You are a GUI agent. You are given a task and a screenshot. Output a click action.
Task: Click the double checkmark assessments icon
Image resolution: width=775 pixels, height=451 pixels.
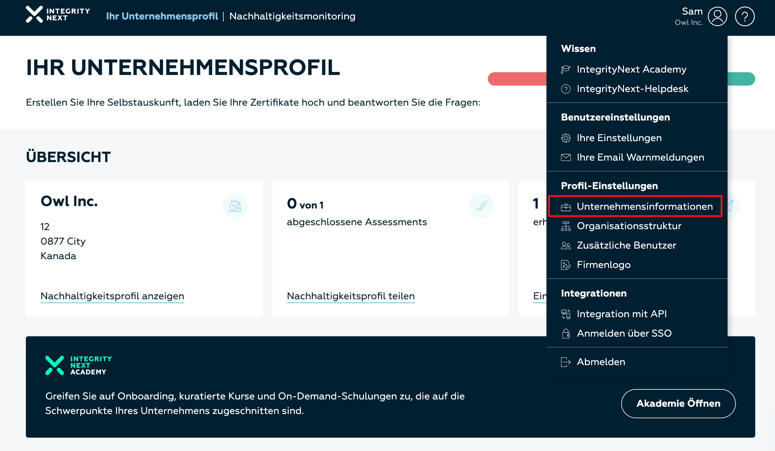point(481,206)
